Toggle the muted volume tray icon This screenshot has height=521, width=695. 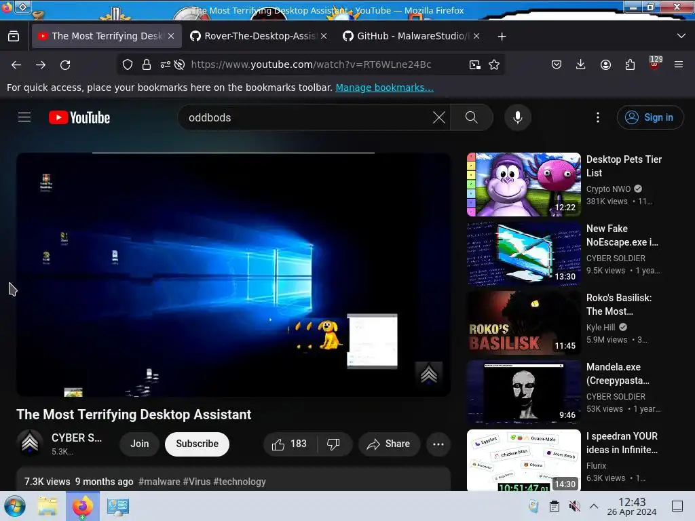574,506
